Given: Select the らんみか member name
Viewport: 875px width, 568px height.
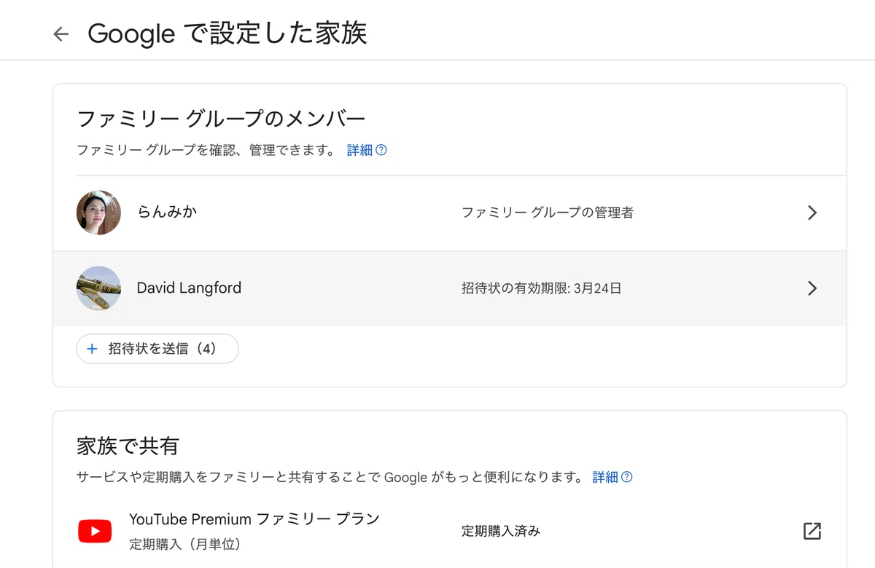Looking at the screenshot, I should click(167, 213).
